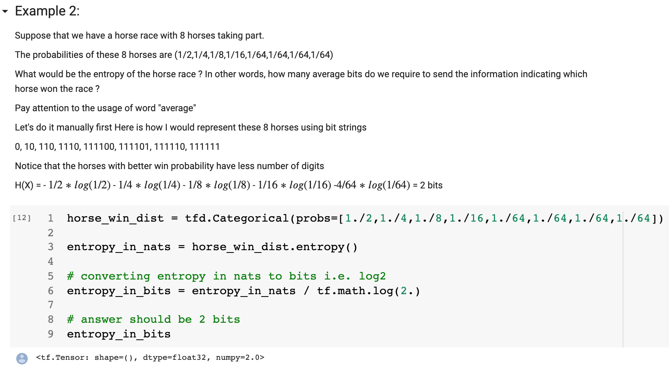Click the entropy_in_nats assignment line
This screenshot has width=669, height=366.
212,247
